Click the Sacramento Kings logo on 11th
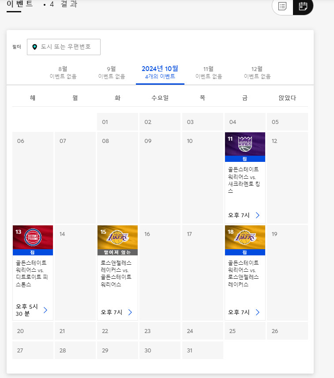334x378 pixels. (245, 144)
